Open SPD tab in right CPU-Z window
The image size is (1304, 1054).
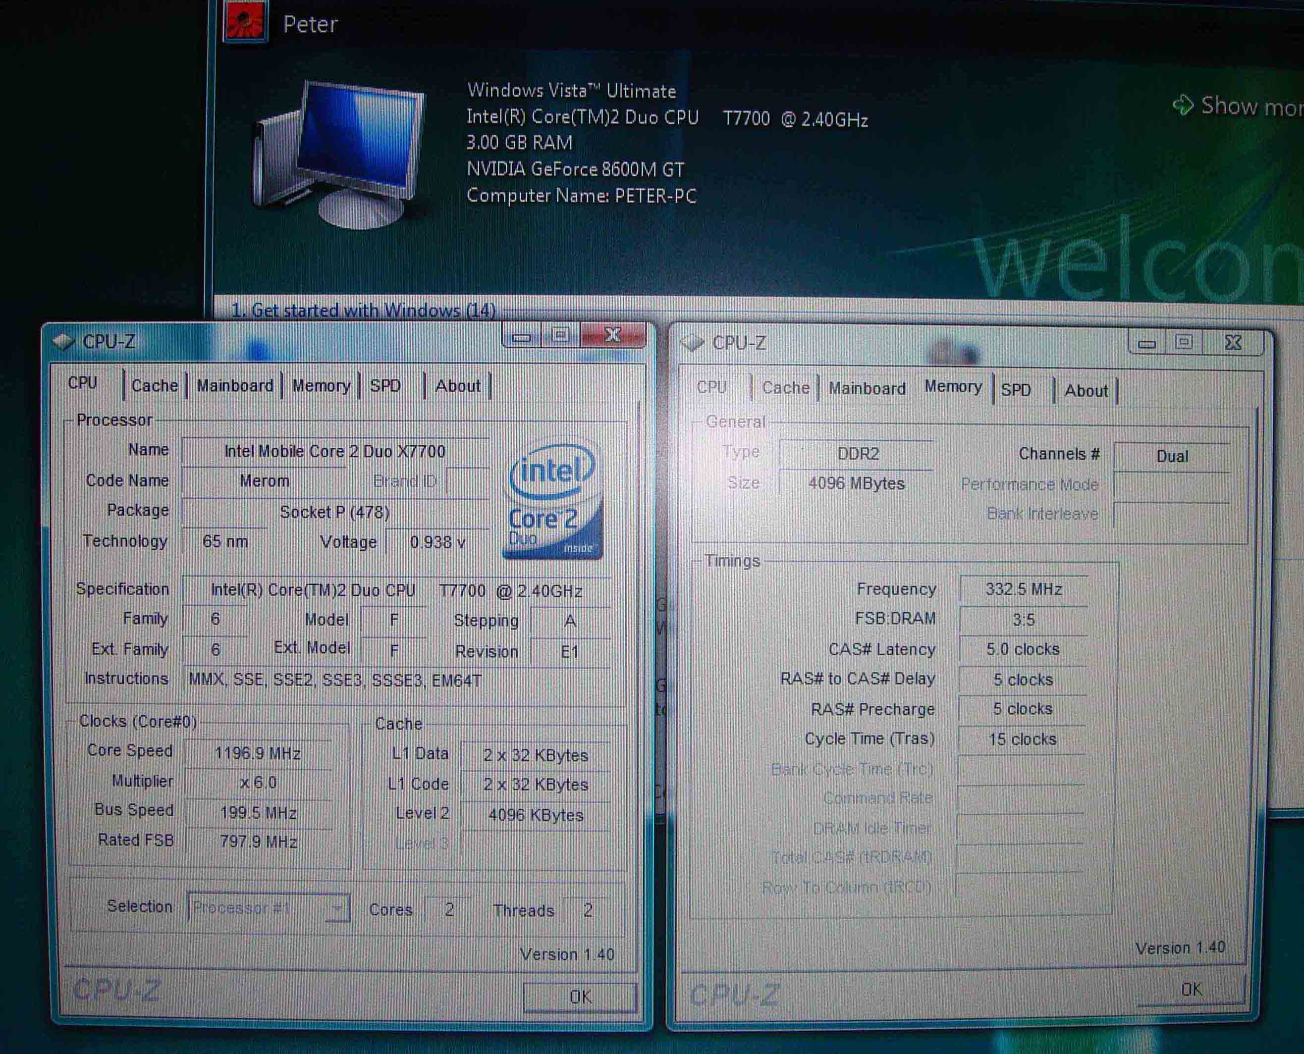[1016, 390]
